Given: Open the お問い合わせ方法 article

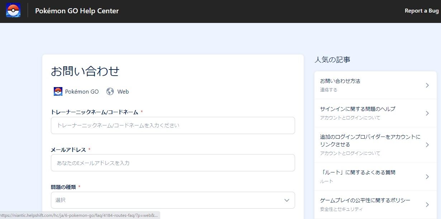Looking at the screenshot, I should click(375, 85).
